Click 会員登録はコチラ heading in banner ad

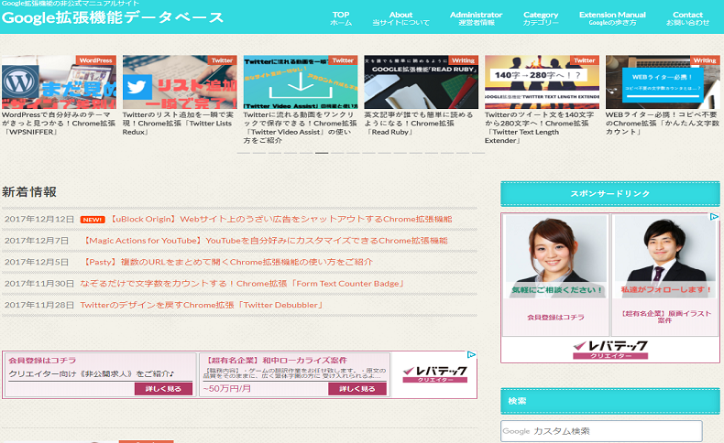click(42, 361)
